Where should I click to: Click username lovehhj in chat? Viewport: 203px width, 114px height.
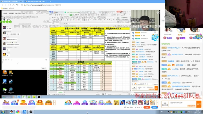point(175,69)
